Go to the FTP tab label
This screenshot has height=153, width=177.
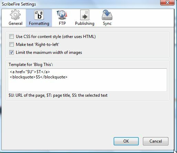click(62, 23)
